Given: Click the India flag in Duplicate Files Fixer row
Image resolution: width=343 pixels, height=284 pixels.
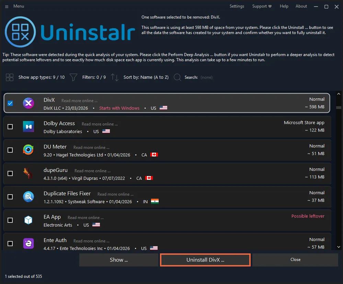Looking at the screenshot, I should [x=155, y=201].
